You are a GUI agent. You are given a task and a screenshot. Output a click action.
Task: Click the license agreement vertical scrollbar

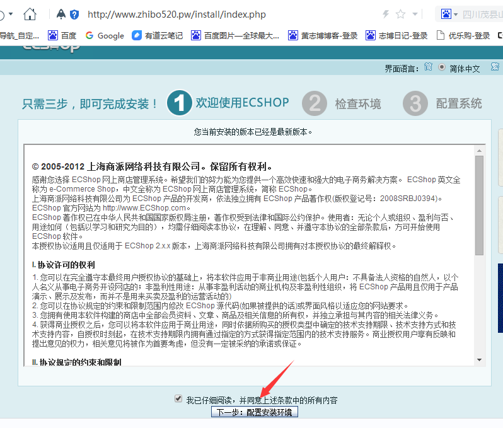[480, 208]
